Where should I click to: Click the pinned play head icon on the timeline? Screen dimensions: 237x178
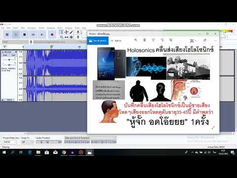[x=4, y=47]
